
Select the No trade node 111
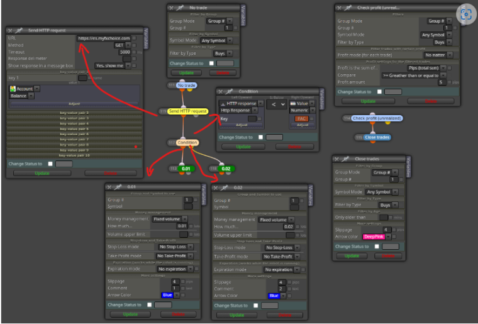tap(187, 86)
